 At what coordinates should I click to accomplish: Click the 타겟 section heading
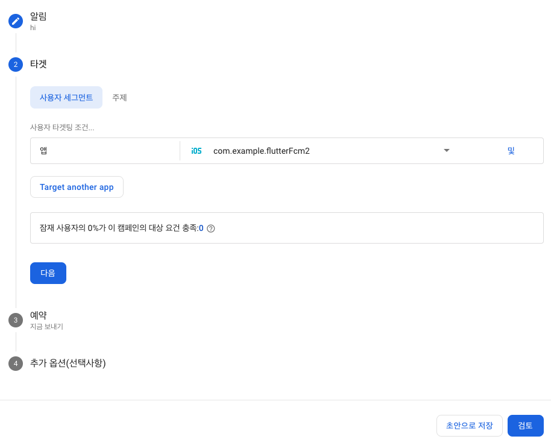39,64
